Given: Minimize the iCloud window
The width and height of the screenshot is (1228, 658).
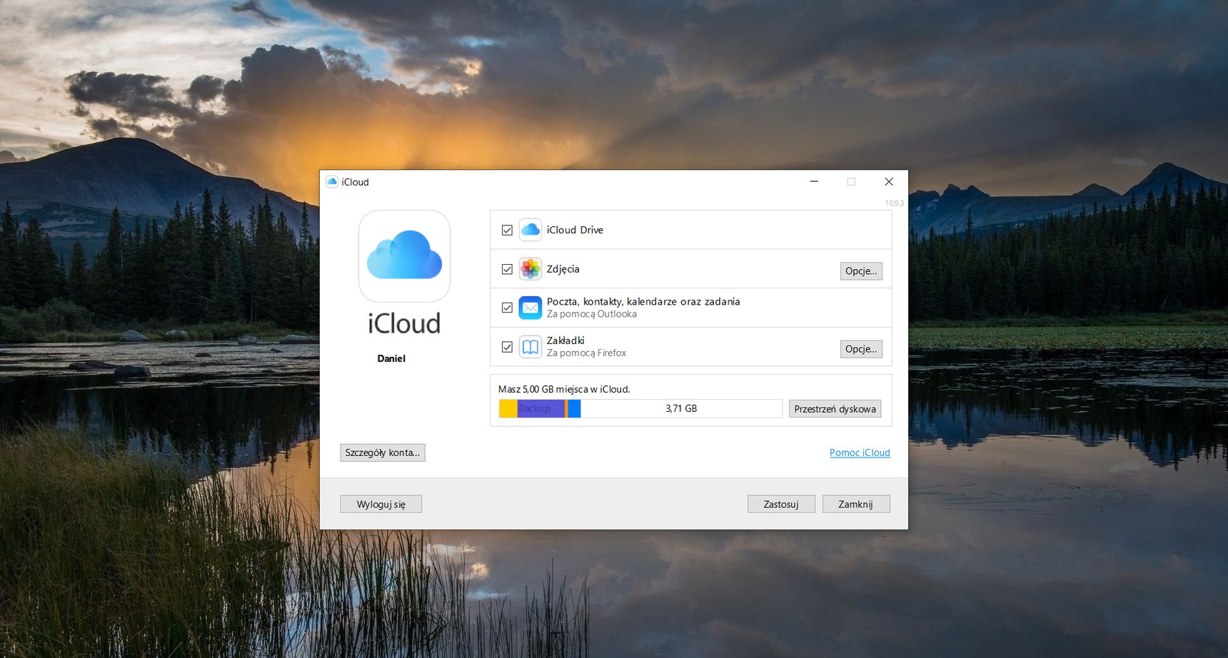Looking at the screenshot, I should (814, 182).
